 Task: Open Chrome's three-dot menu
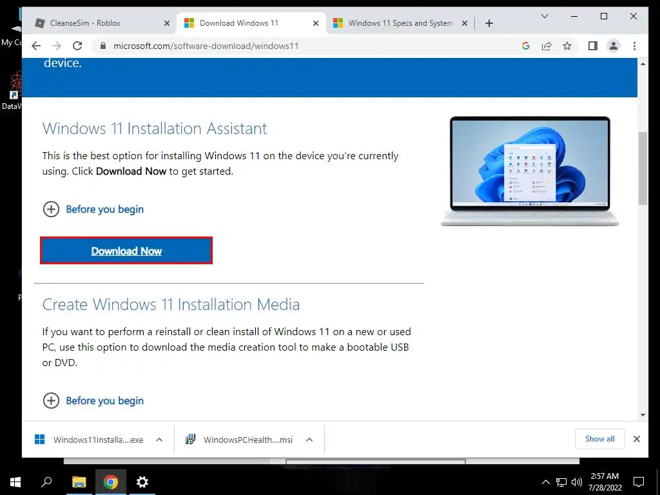coord(634,46)
